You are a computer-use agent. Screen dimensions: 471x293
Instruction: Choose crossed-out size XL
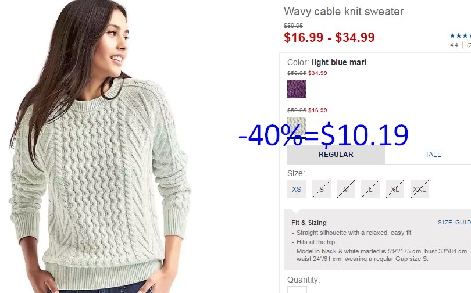(x=395, y=189)
